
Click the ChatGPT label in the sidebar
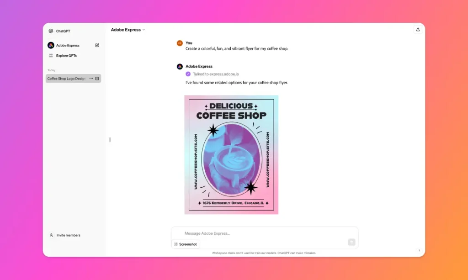[63, 31]
